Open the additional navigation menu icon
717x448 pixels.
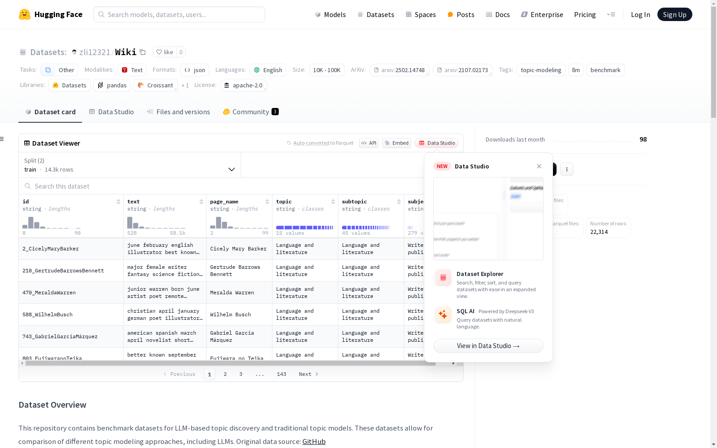coord(611,14)
